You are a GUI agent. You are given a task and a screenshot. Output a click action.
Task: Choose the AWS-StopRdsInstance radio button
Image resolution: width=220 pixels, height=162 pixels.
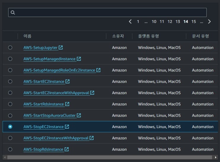(10, 149)
